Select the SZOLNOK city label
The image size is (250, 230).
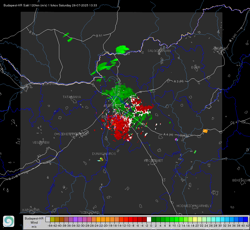[x=185, y=135]
